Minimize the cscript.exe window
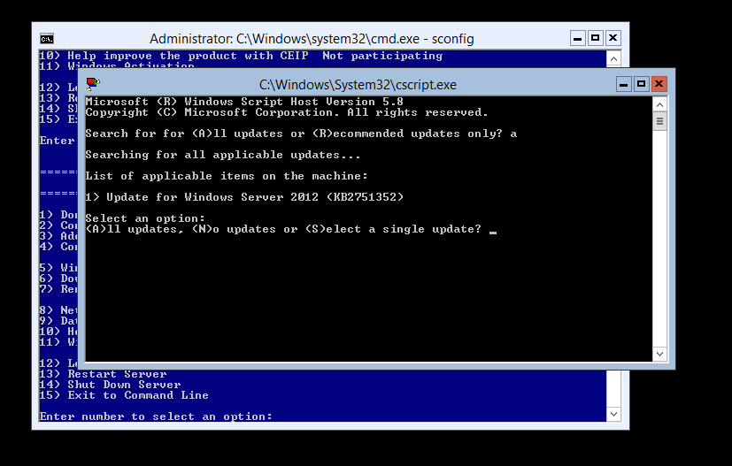732x466 pixels. tap(624, 84)
